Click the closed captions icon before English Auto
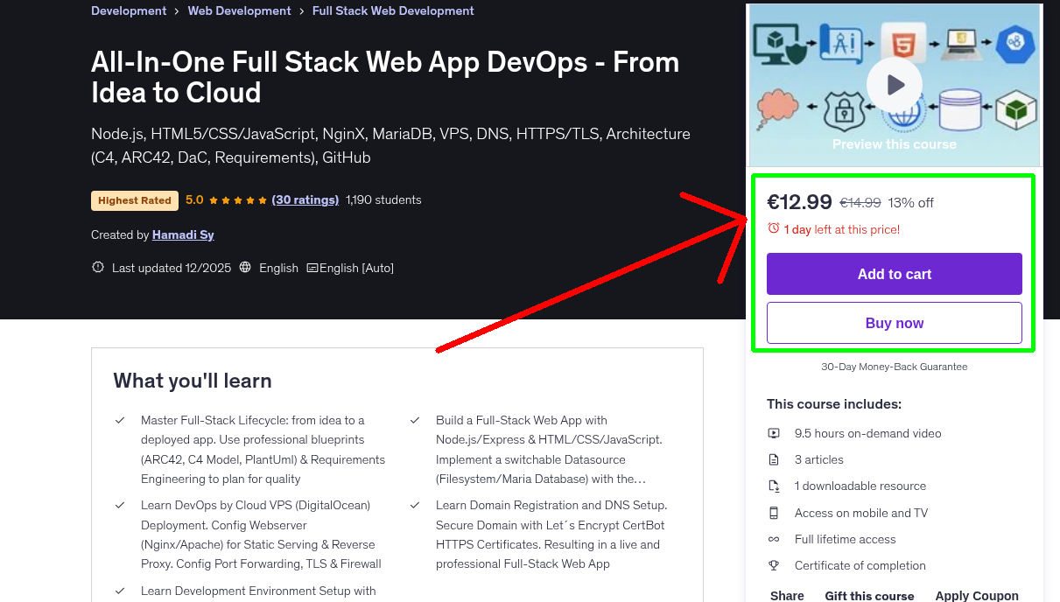 coord(312,268)
